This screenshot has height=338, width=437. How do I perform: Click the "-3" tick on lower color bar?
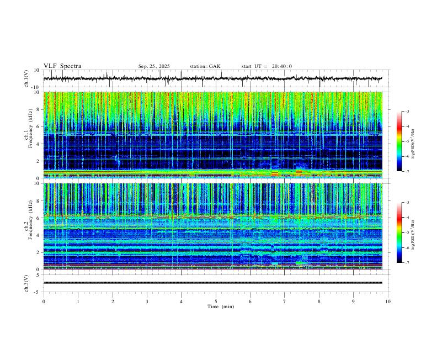pos(407,203)
